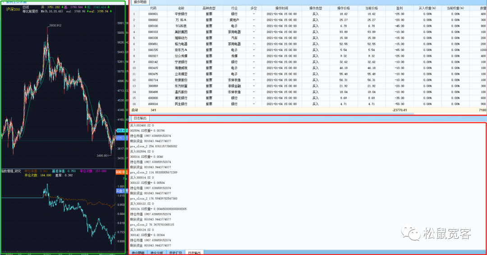Image resolution: width=487 pixels, height=255 pixels.
Task: Sort by the 操作时间 column header
Action: pyautogui.click(x=282, y=9)
